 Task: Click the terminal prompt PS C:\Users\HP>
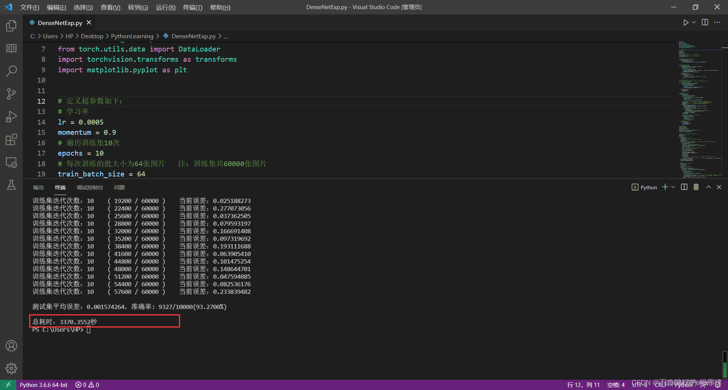pyautogui.click(x=58, y=330)
